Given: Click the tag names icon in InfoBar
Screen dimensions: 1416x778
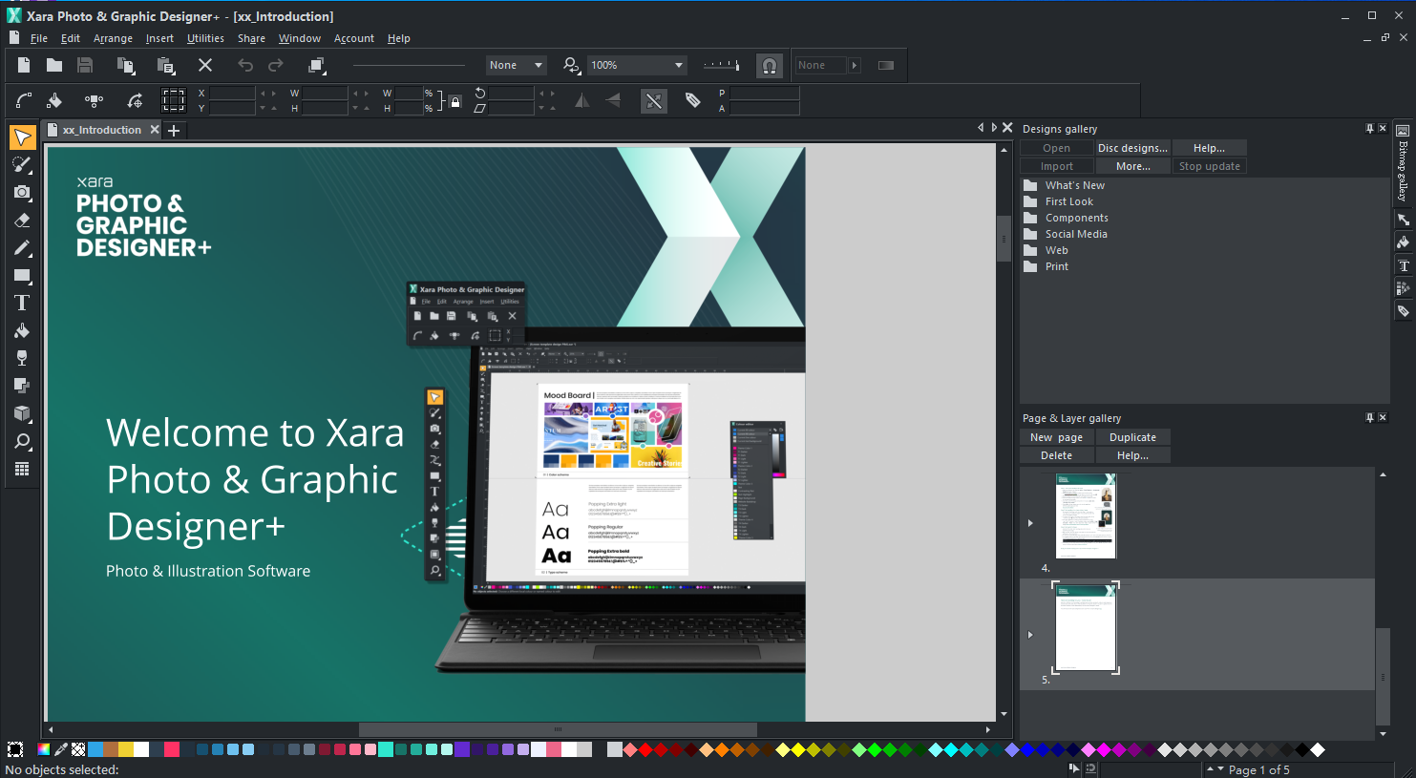Looking at the screenshot, I should click(x=693, y=100).
